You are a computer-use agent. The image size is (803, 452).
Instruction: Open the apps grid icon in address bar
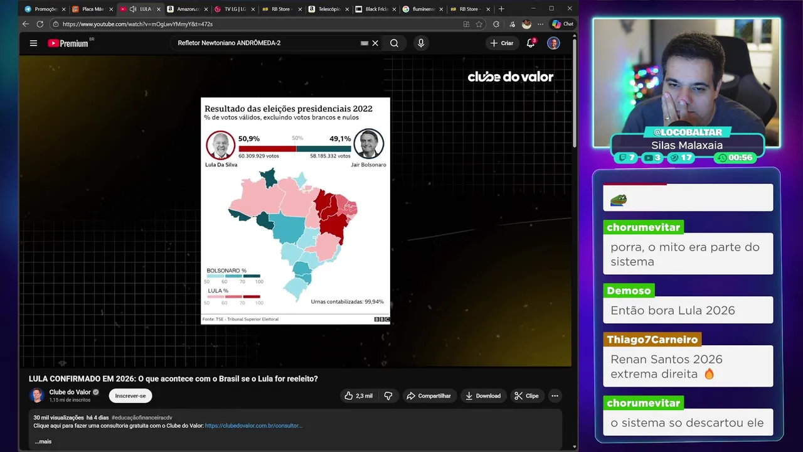pyautogui.click(x=466, y=24)
